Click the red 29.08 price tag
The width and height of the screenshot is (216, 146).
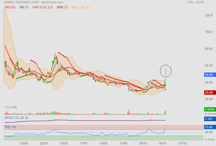[x=210, y=92]
